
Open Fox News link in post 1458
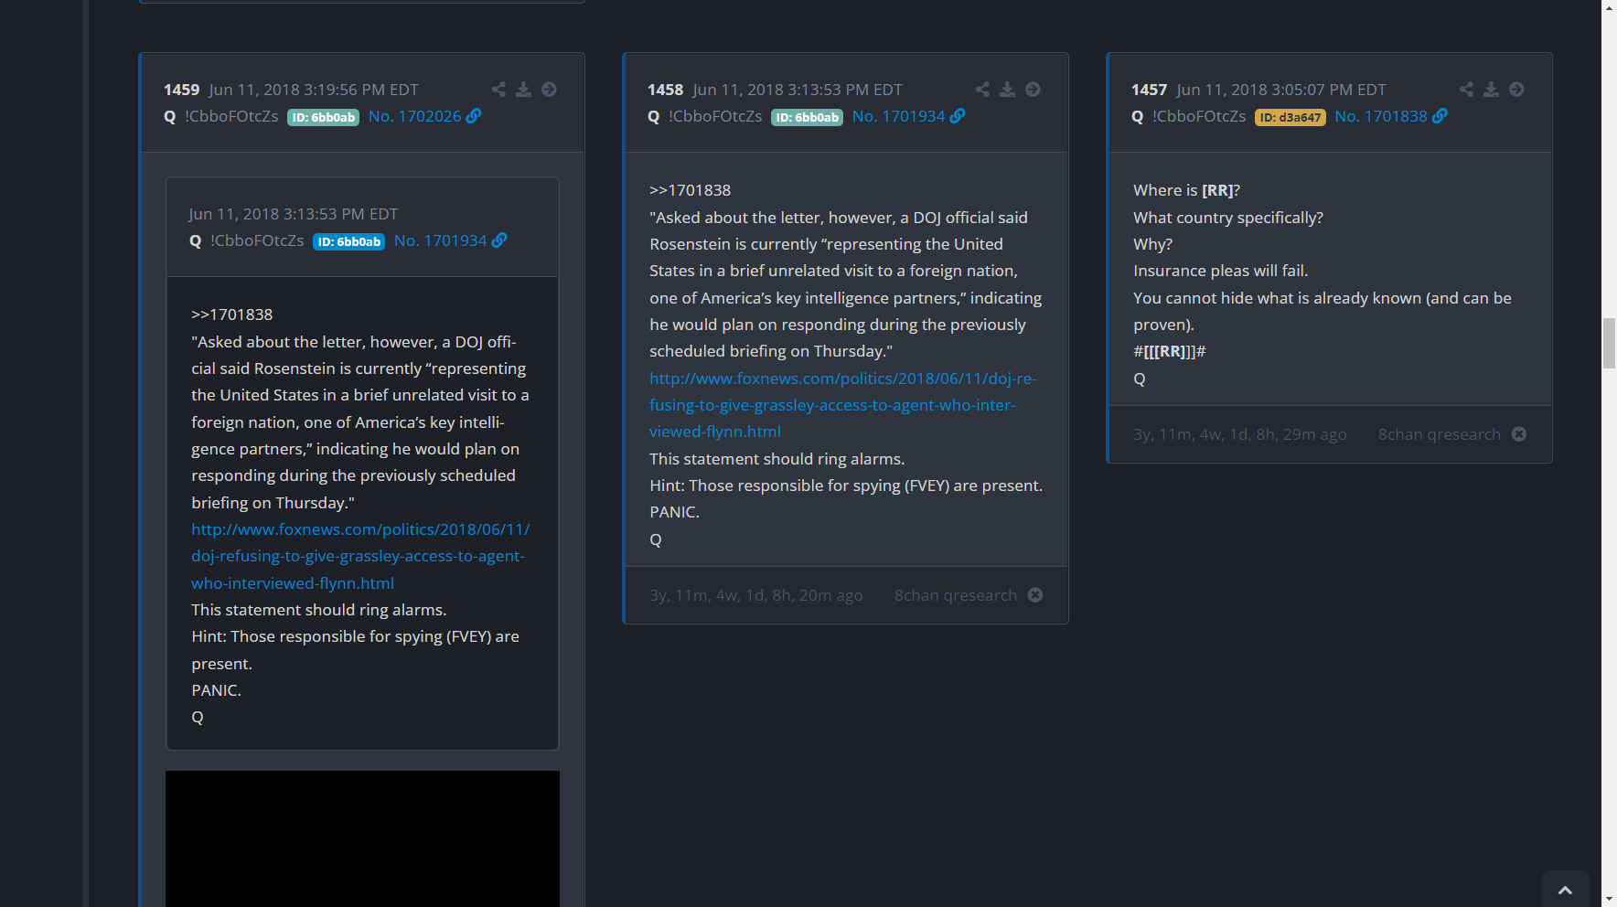(x=841, y=405)
